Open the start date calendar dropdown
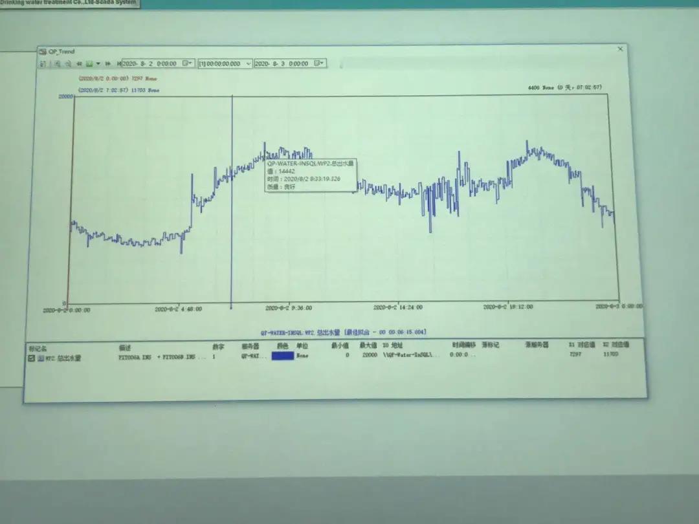The image size is (699, 524). pos(187,63)
